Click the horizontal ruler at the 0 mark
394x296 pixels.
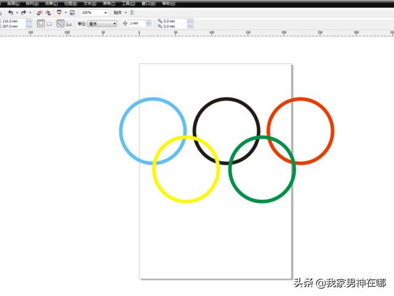pyautogui.click(x=139, y=33)
